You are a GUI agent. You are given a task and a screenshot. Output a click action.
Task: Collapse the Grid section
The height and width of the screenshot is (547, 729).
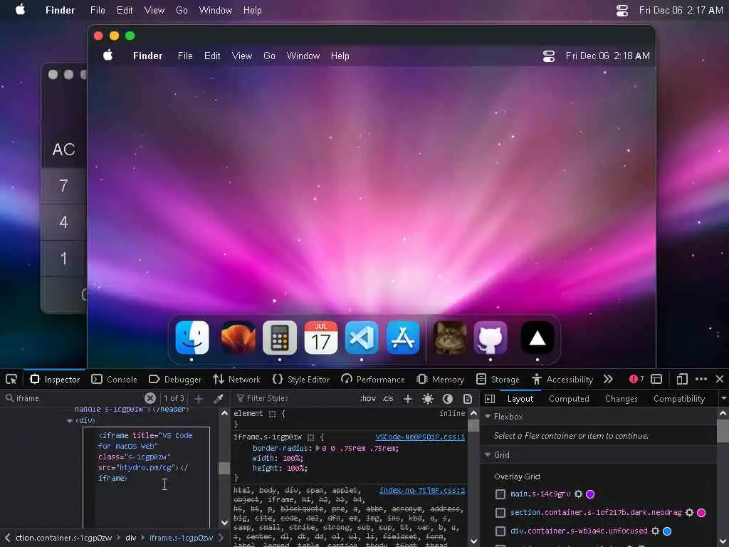coord(488,455)
